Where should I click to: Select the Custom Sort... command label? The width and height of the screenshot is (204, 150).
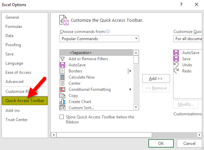(81, 108)
